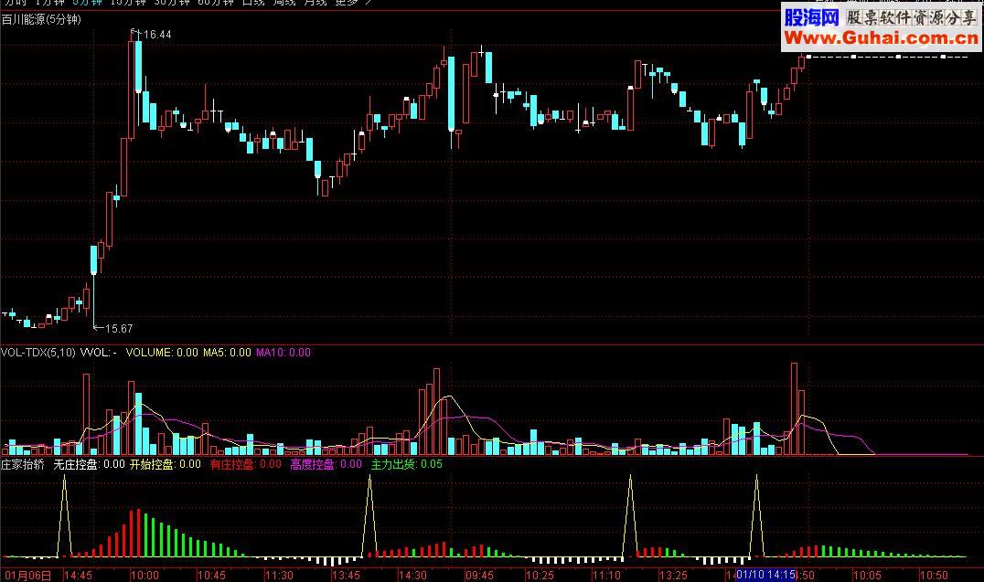Select the magenta 高度控盘: 0.00 readout

click(x=326, y=464)
